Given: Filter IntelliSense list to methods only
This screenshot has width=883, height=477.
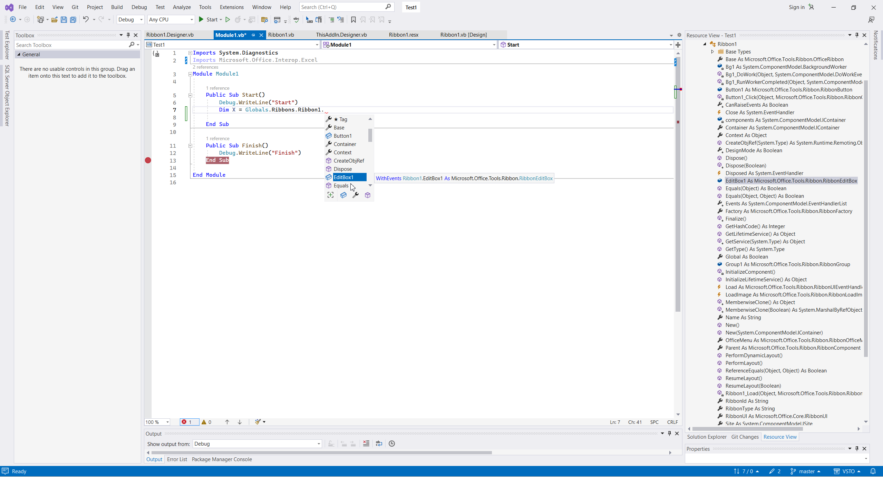Looking at the screenshot, I should [x=368, y=195].
